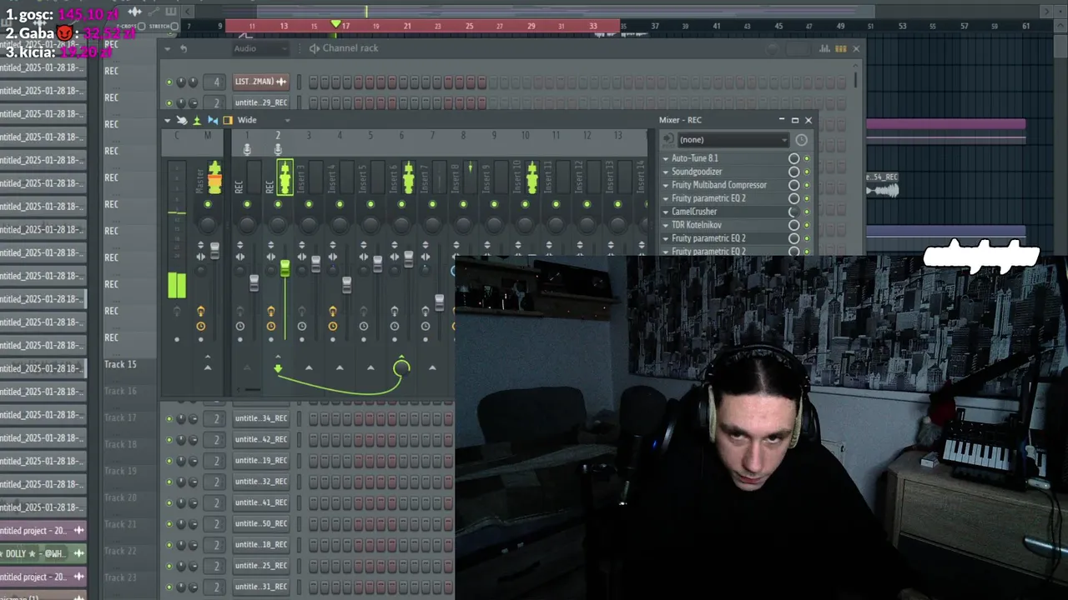Screen dimensions: 1068x600
Task: Click the untitle..42_REC channel button
Action: tap(260, 439)
